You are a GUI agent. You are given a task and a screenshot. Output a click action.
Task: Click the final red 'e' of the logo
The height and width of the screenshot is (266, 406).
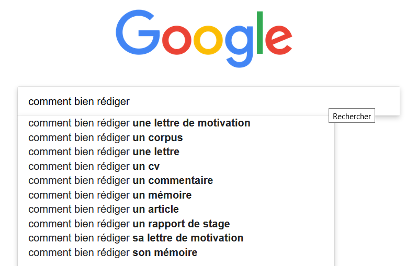coord(279,40)
